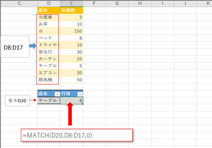
Task: Select the テーブル cell in the orange table
Action: click(49, 66)
